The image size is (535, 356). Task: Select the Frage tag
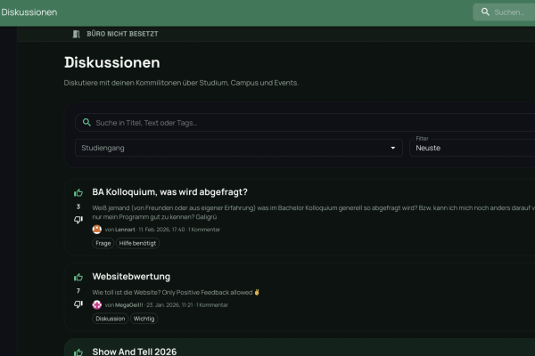[x=103, y=243]
